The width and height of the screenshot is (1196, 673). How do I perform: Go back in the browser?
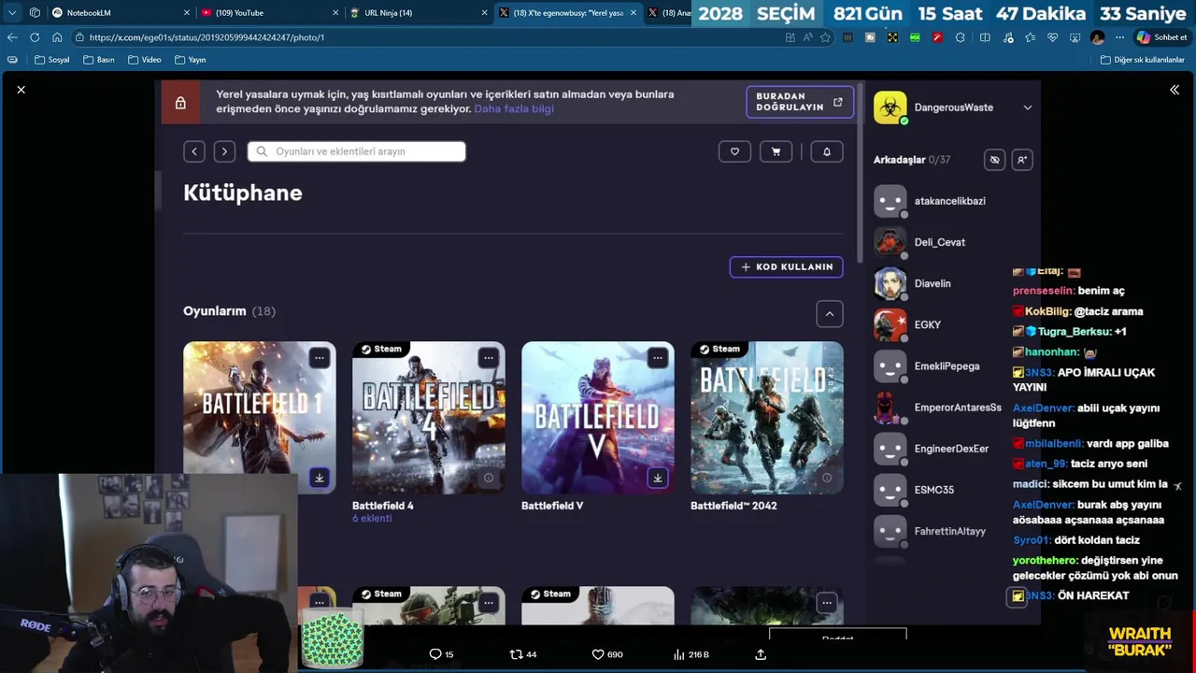pos(12,37)
